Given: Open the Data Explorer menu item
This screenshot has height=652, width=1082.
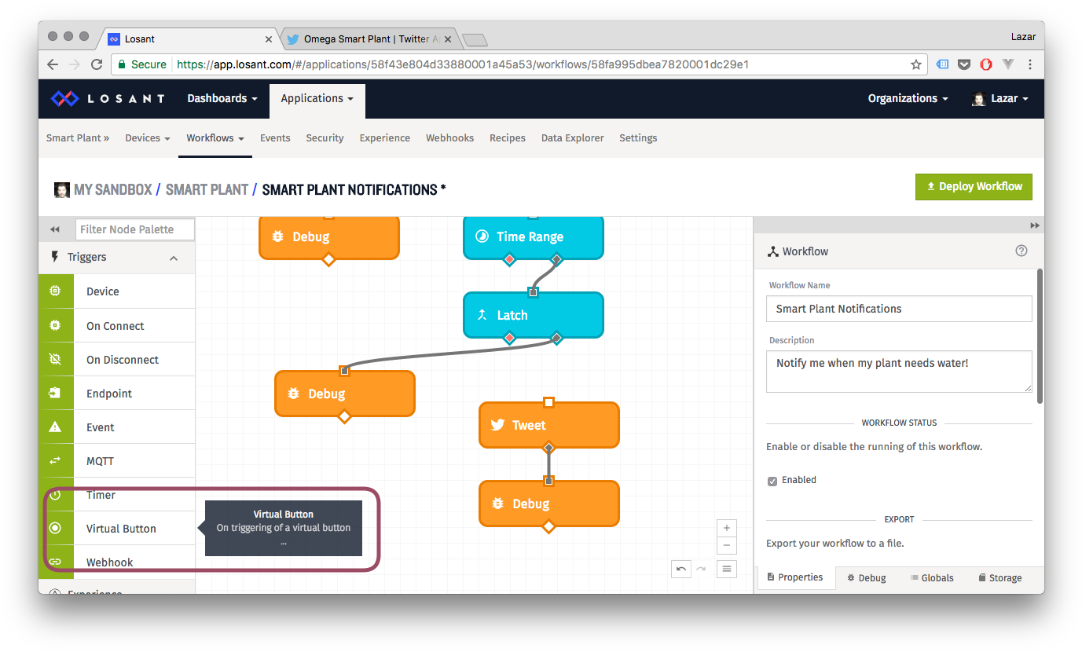Looking at the screenshot, I should click(x=572, y=137).
